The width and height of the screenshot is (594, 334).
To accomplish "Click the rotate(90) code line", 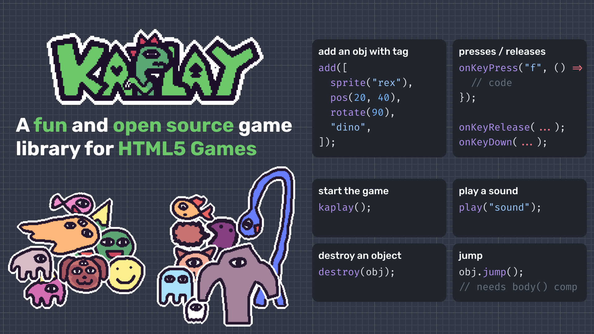I will 363,113.
